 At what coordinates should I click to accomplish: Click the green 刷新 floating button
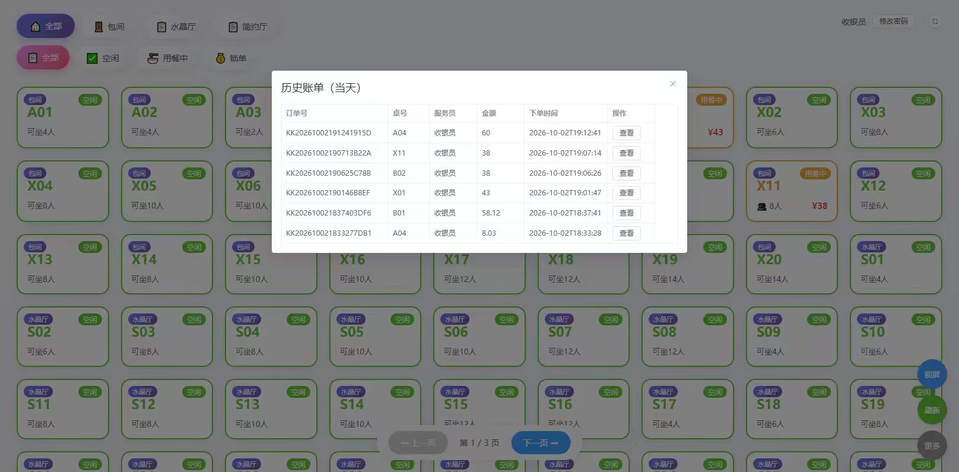(x=932, y=410)
